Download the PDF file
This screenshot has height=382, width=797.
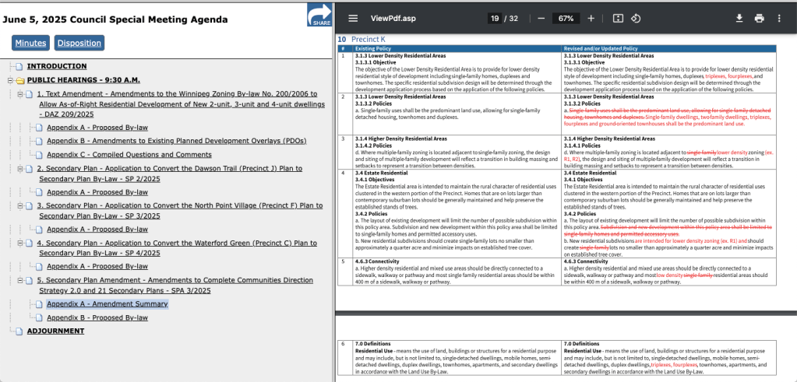click(739, 18)
